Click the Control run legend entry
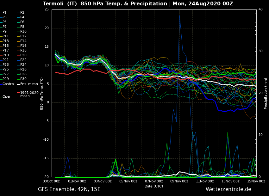 (x=9, y=84)
